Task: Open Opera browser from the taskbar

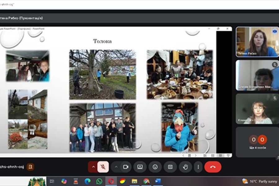Action: click(x=111, y=181)
